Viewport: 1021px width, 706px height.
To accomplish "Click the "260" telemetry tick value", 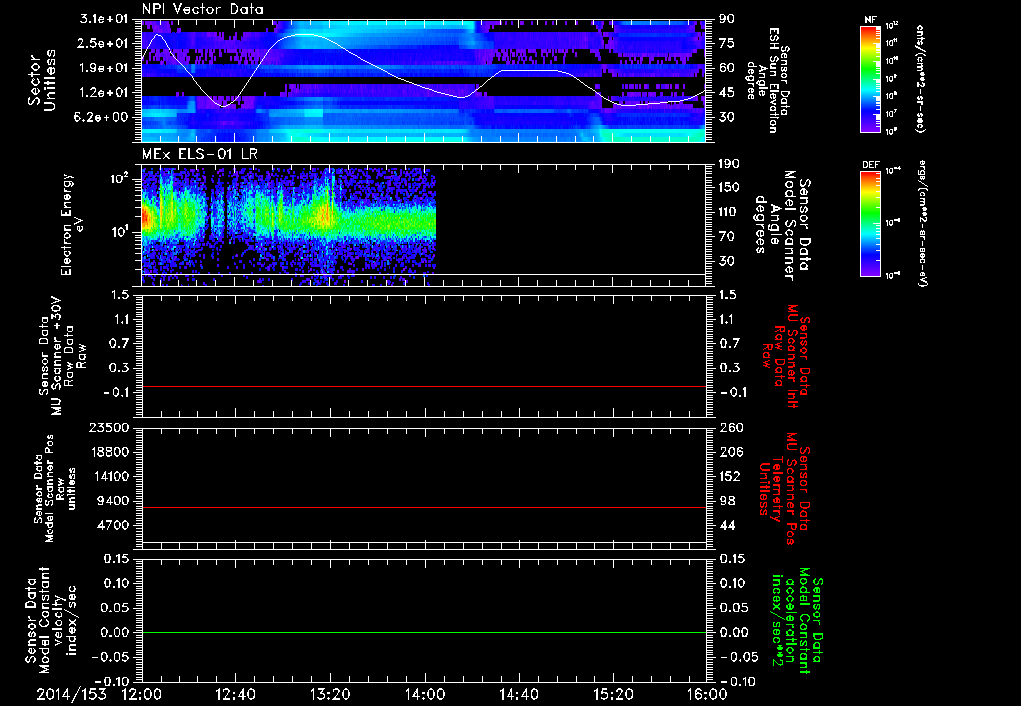I will coord(730,427).
